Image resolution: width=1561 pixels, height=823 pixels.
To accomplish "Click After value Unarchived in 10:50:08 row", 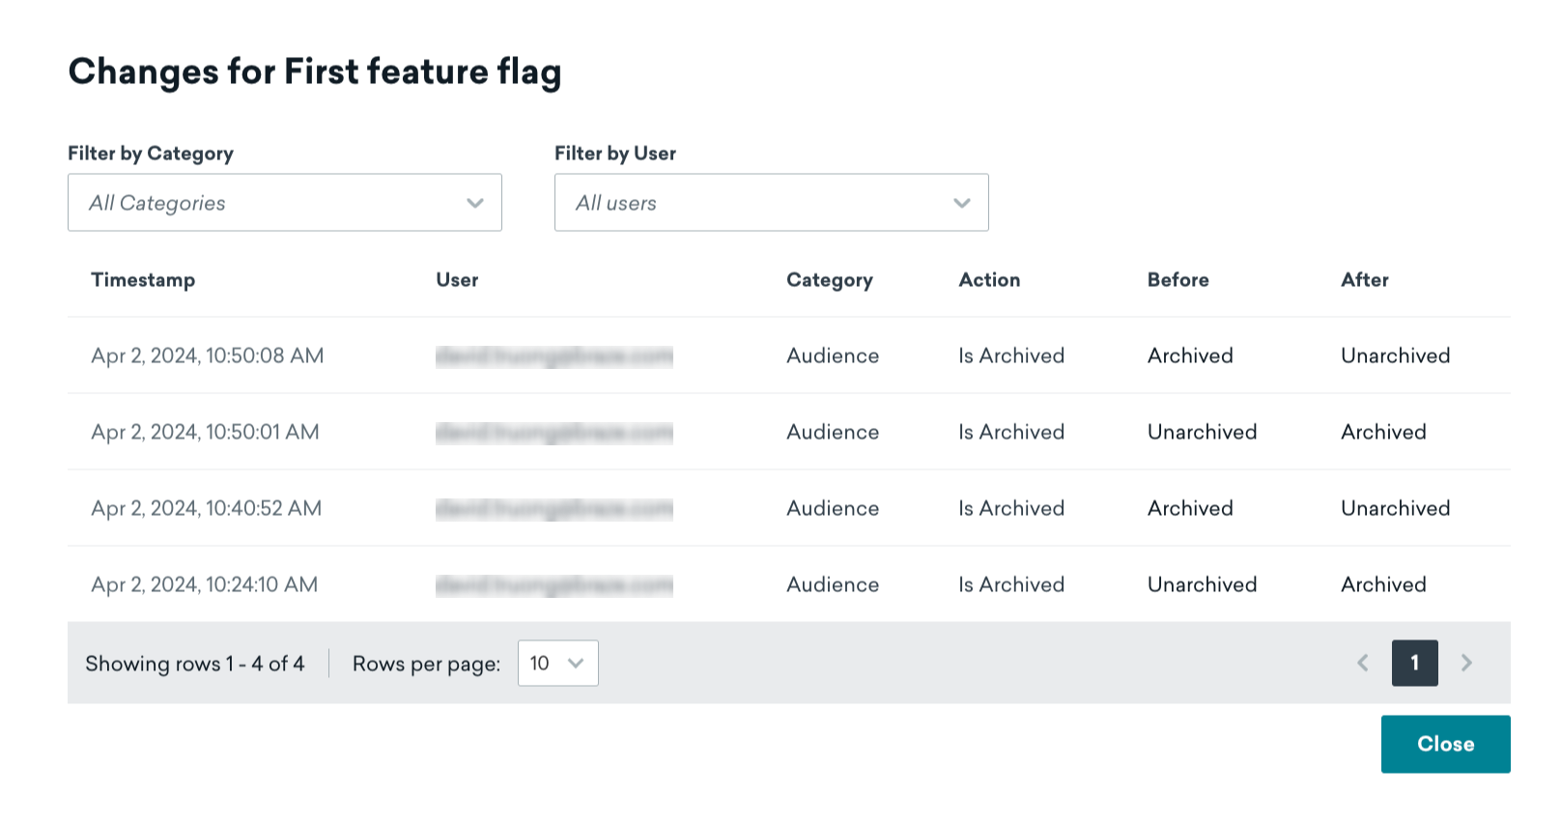I will (x=1396, y=355).
